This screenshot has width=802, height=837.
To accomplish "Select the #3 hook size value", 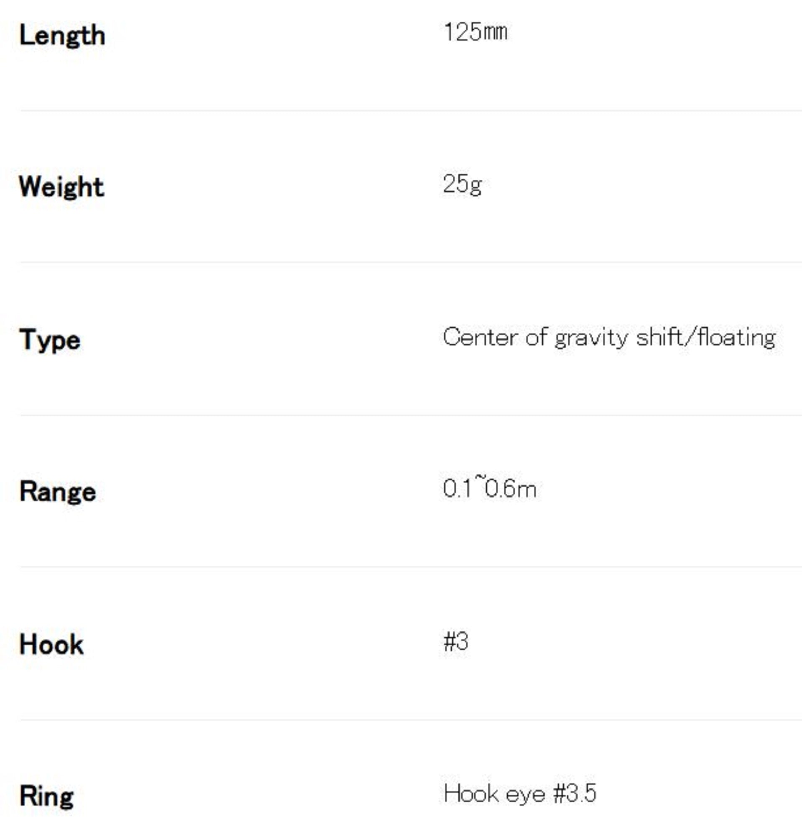I will (456, 642).
